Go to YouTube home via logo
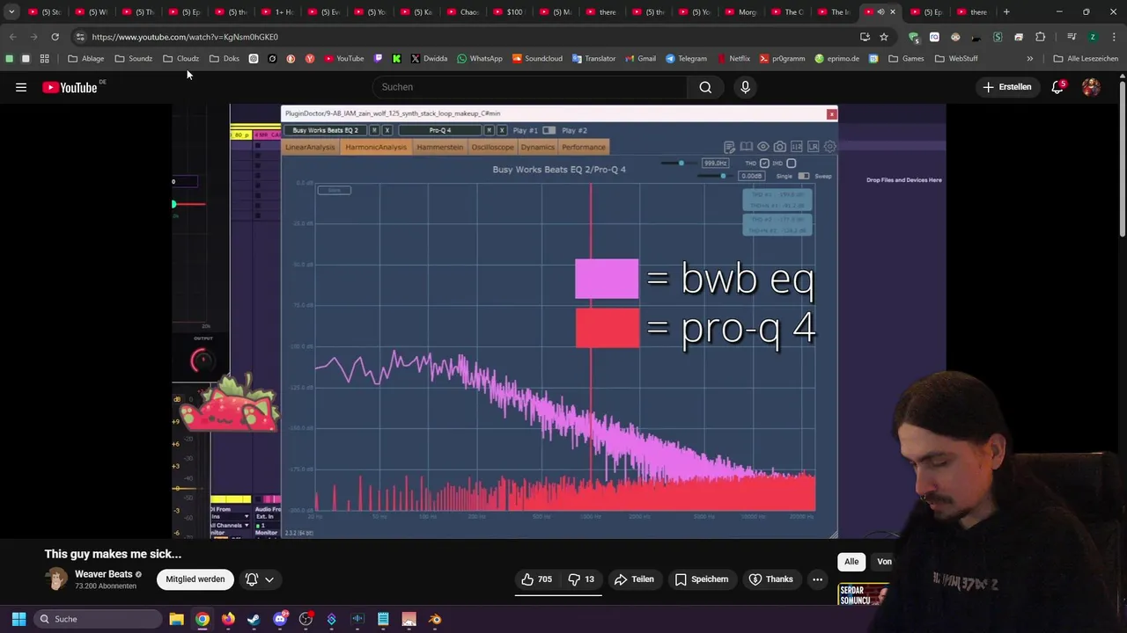This screenshot has width=1127, height=633. coord(70,87)
